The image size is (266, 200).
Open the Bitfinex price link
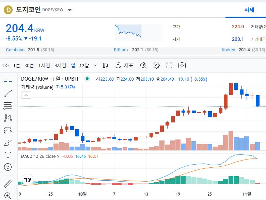pos(121,50)
